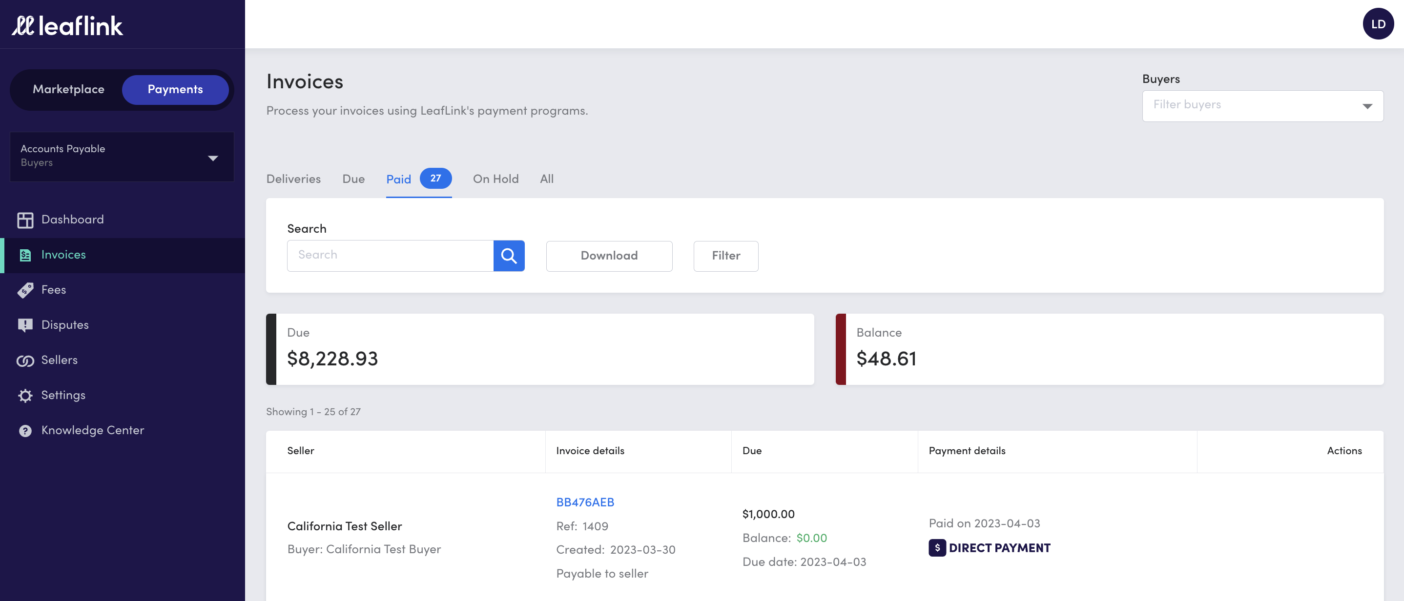Image resolution: width=1404 pixels, height=601 pixels.
Task: Go to Fees in sidebar
Action: coord(122,290)
